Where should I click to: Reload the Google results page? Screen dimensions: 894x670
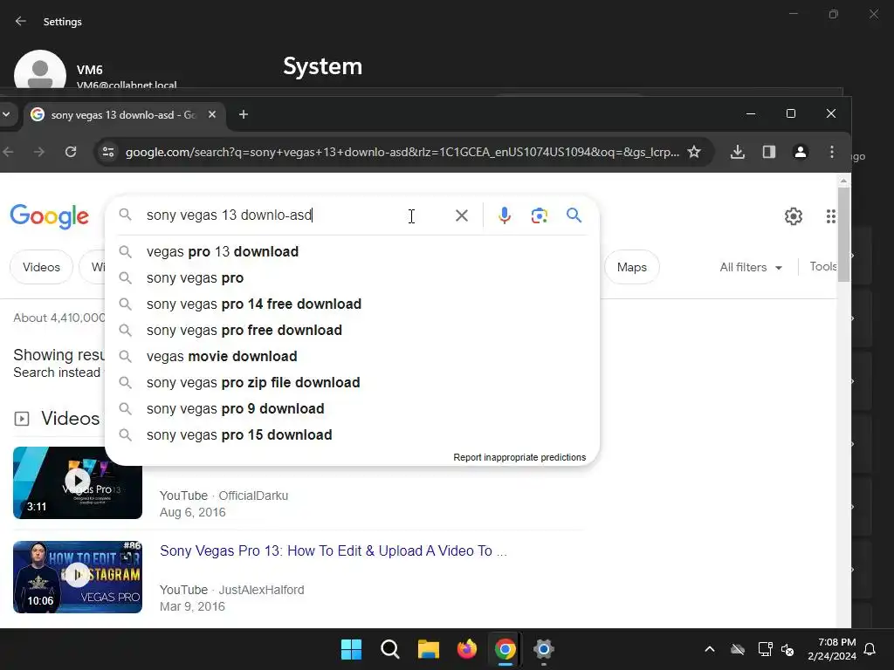[x=71, y=152]
